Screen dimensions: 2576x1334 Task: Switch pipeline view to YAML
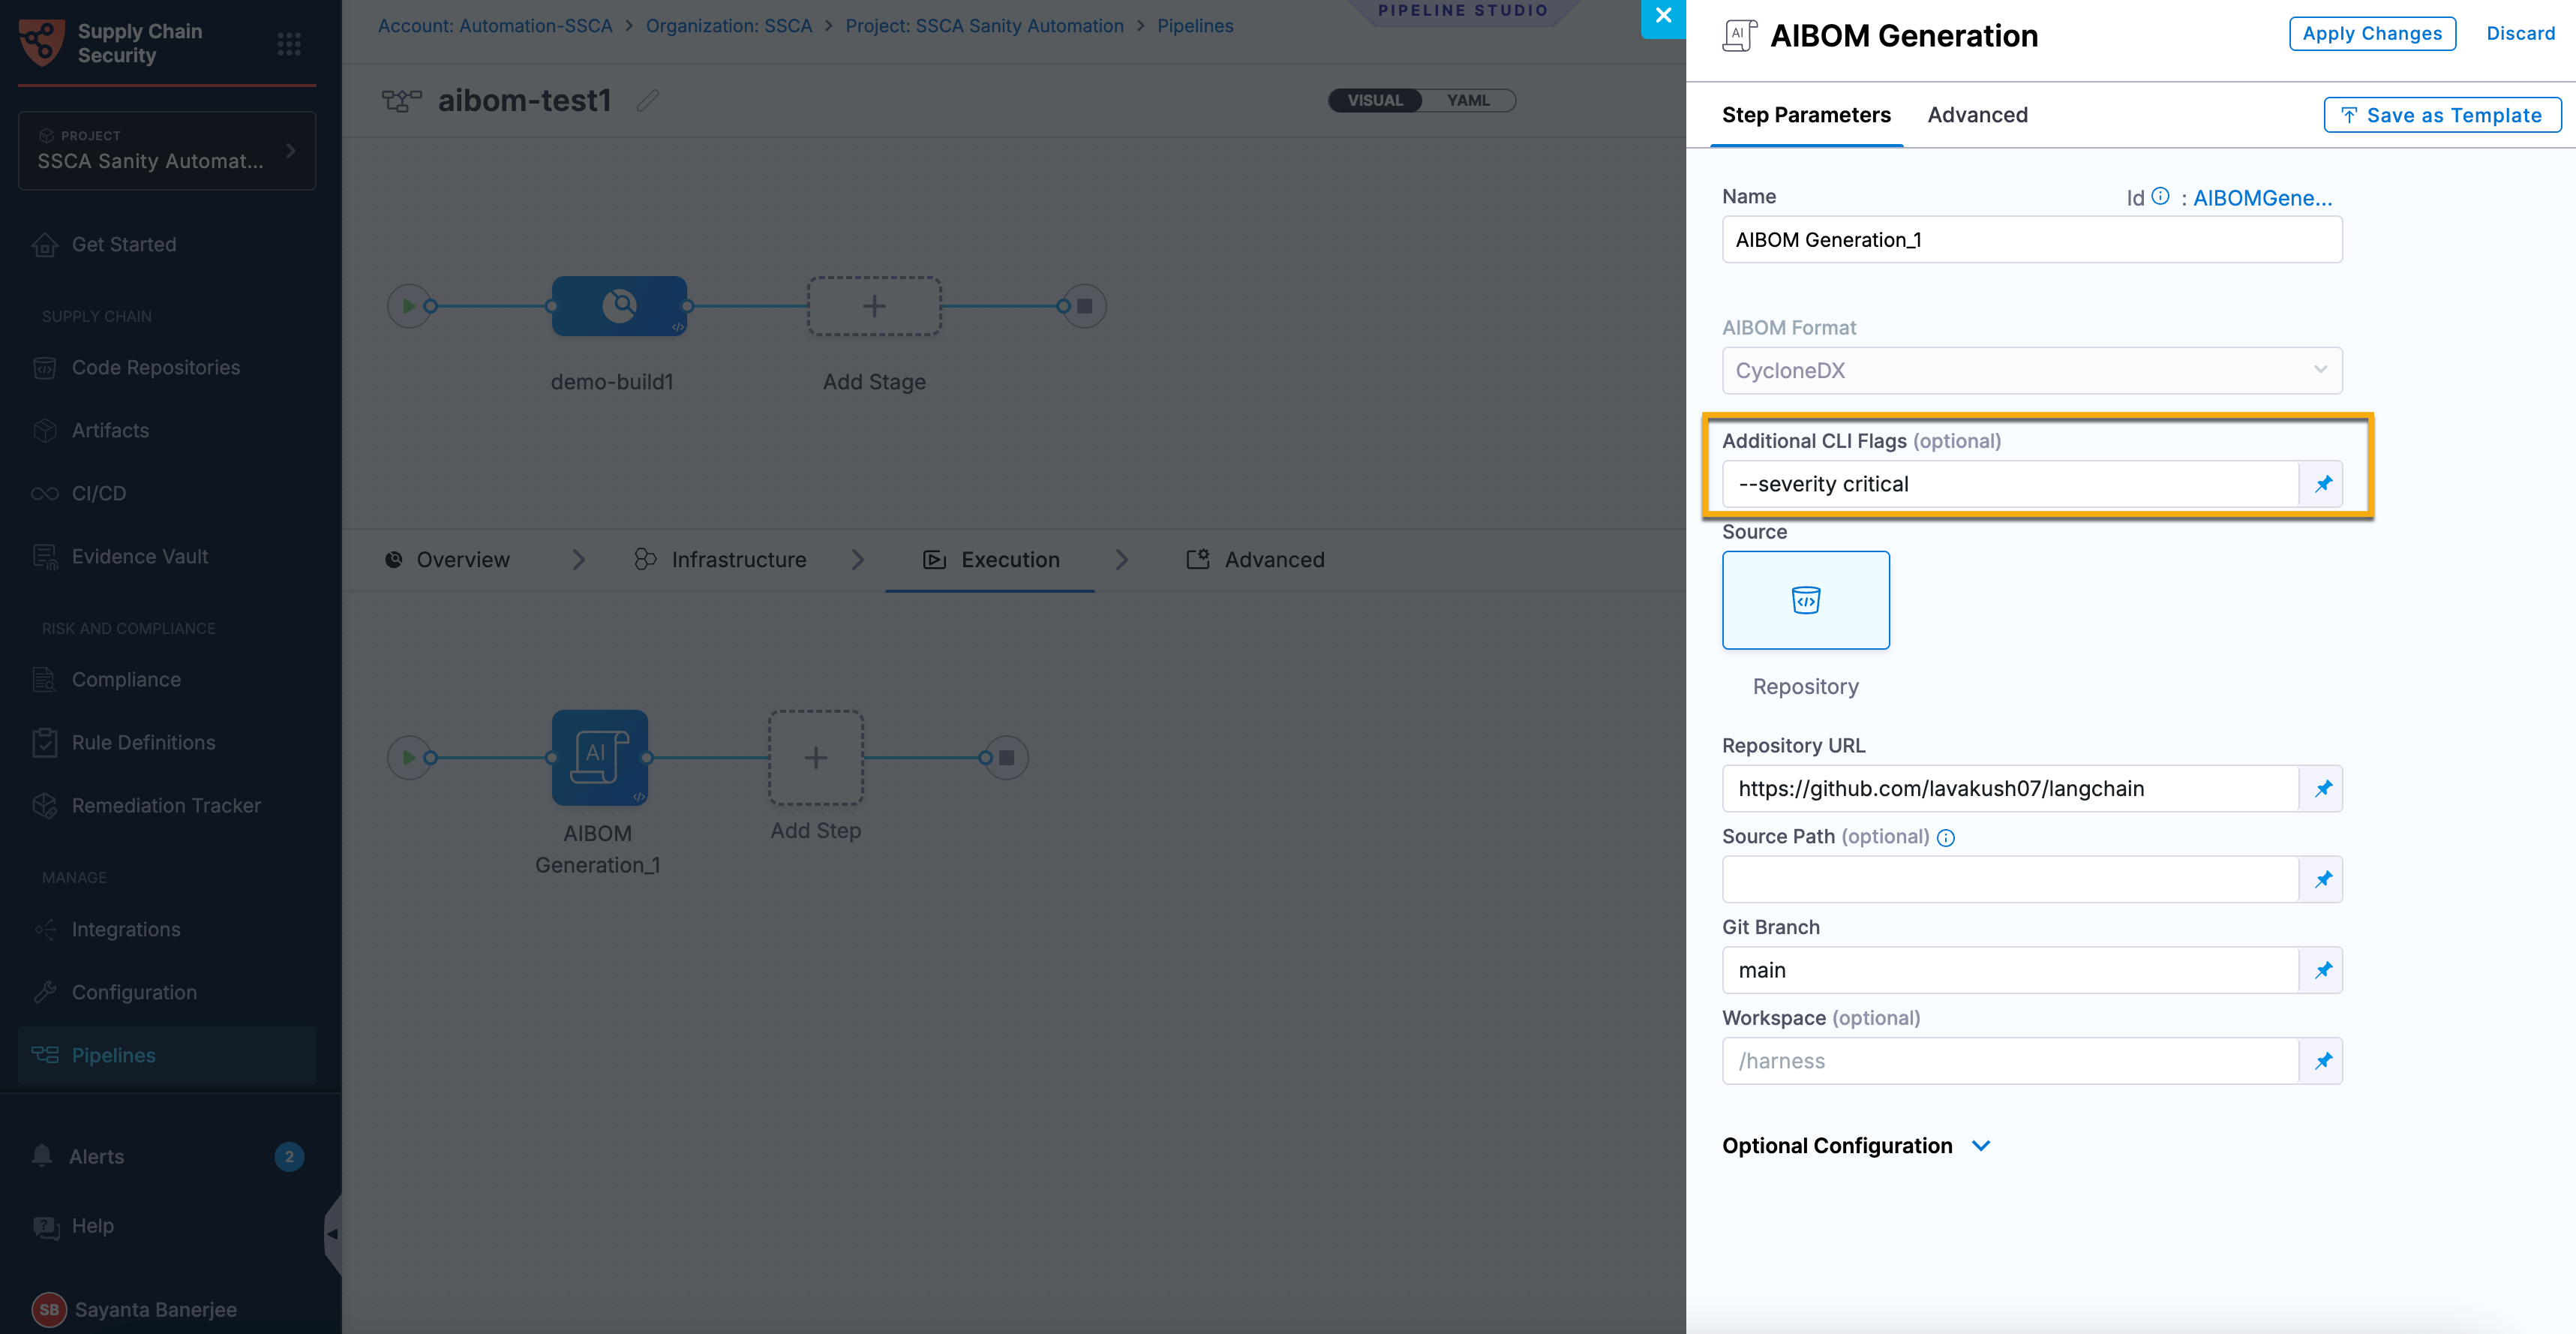tap(1468, 100)
